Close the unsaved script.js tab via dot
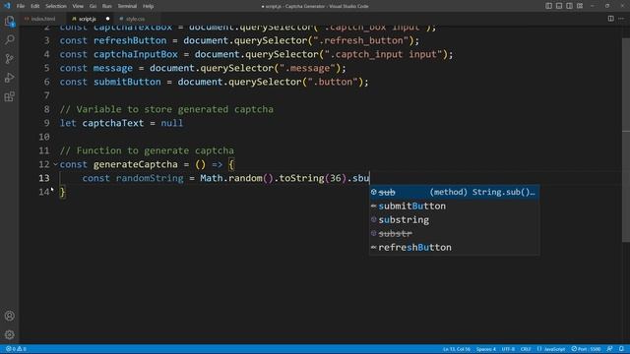The image size is (630, 354). coord(107,19)
